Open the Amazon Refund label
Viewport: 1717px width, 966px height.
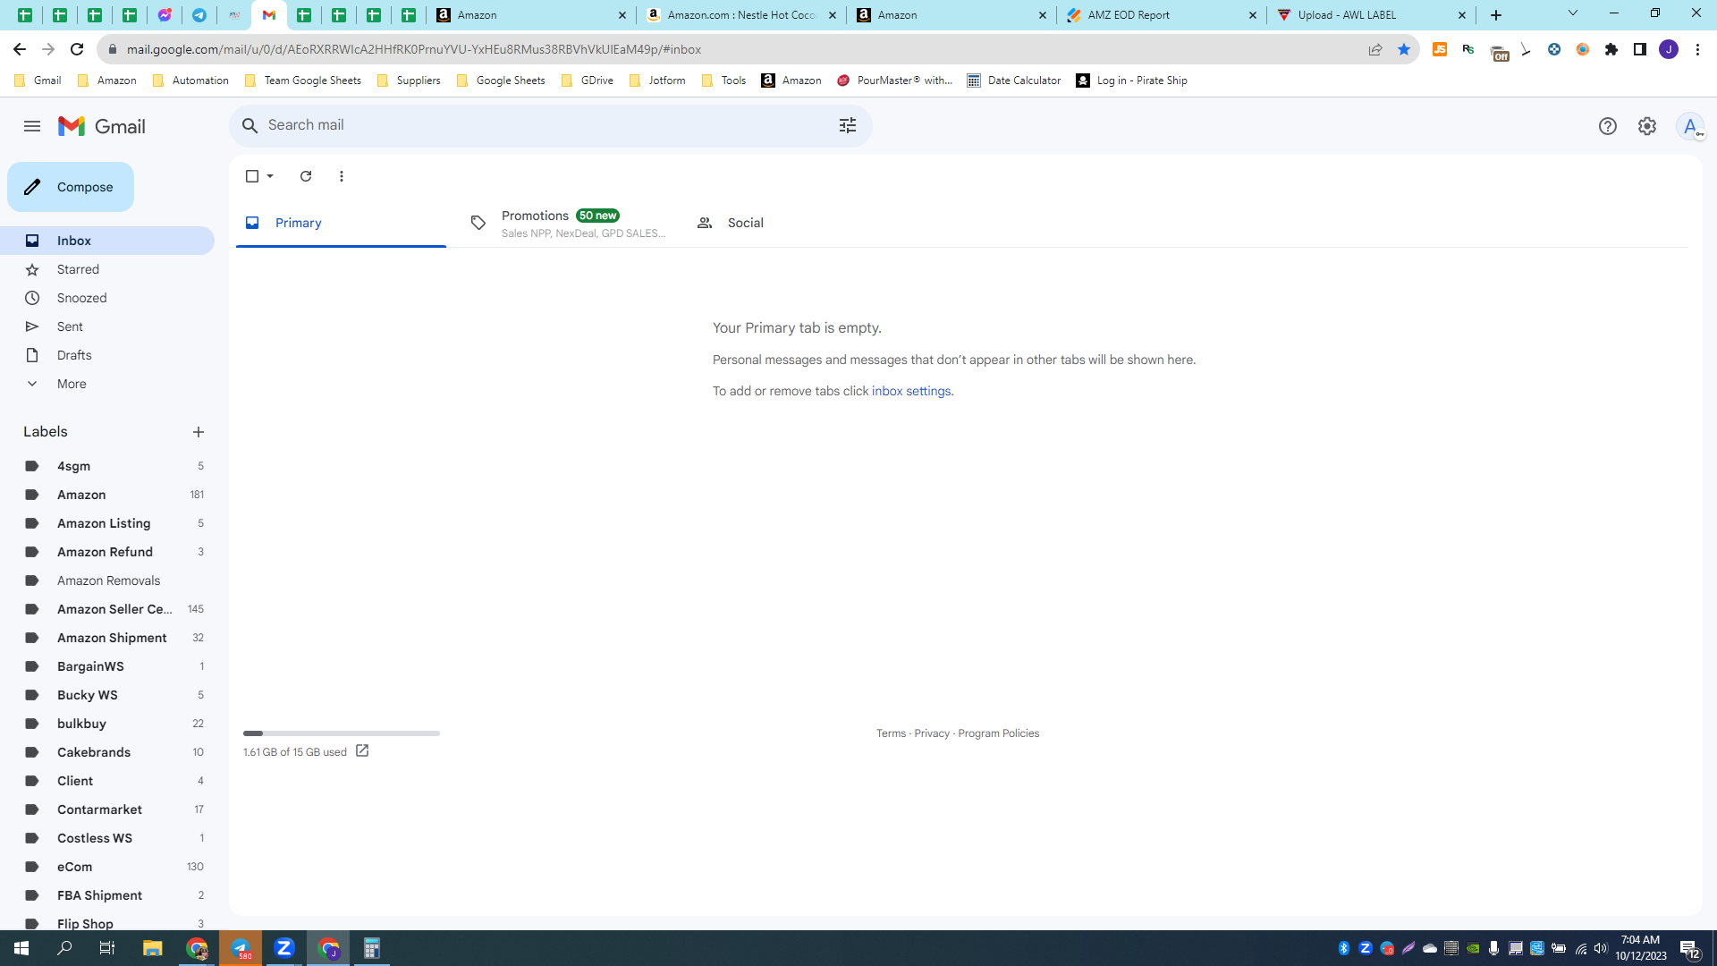click(107, 552)
